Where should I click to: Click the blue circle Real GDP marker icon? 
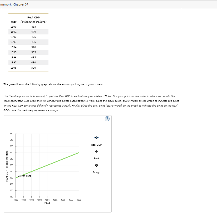coord(96,138)
